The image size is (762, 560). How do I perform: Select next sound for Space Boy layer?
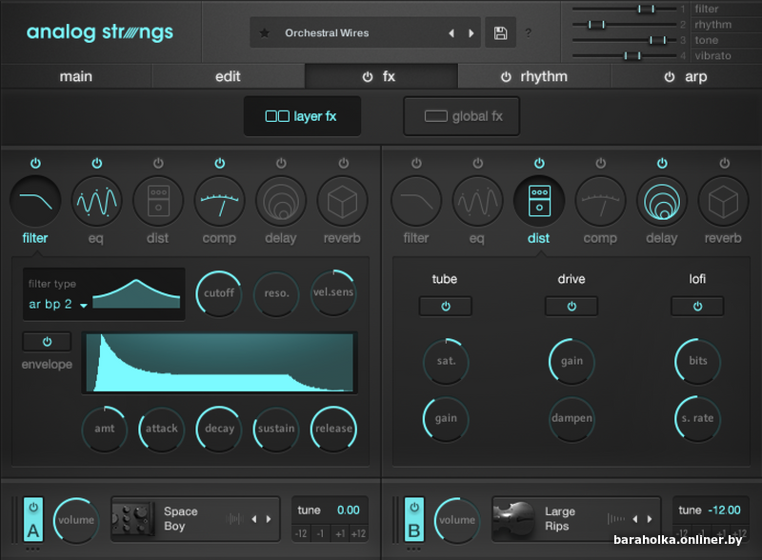[x=269, y=519]
